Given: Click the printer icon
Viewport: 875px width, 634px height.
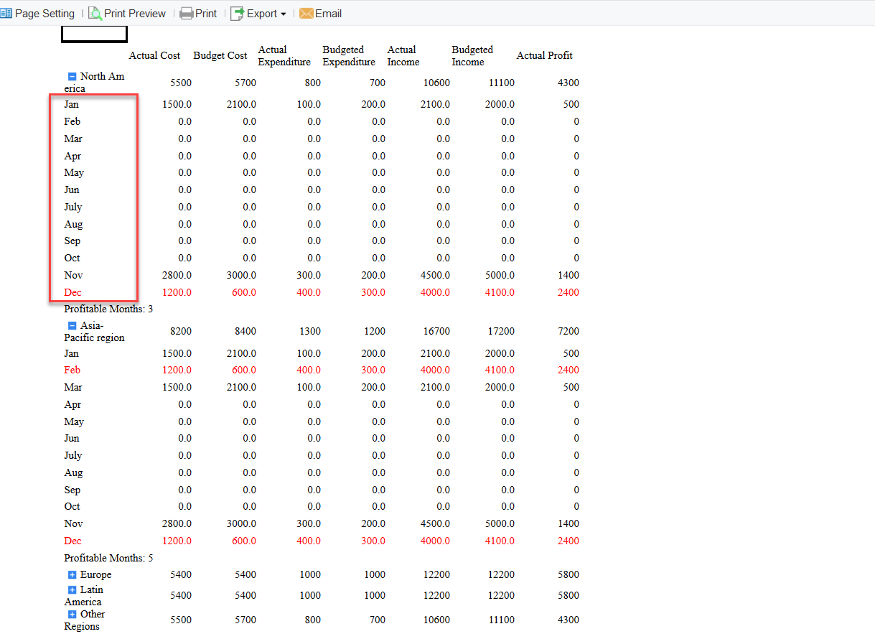Looking at the screenshot, I should point(187,14).
